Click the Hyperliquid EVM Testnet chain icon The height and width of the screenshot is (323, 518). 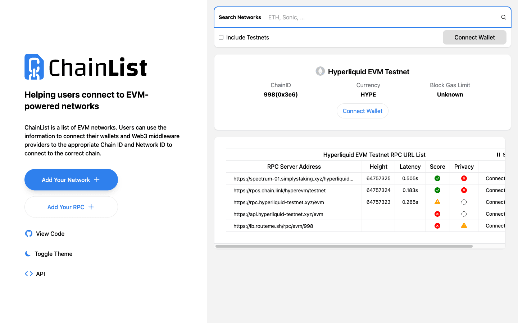pos(320,71)
